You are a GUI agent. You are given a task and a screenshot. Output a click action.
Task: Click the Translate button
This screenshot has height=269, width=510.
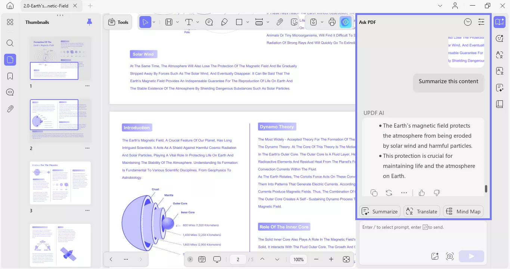(422, 212)
